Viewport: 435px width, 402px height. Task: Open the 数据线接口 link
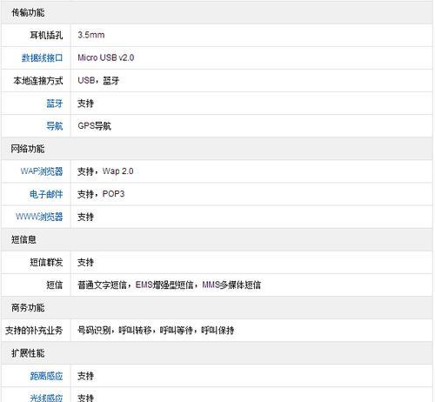[42, 57]
